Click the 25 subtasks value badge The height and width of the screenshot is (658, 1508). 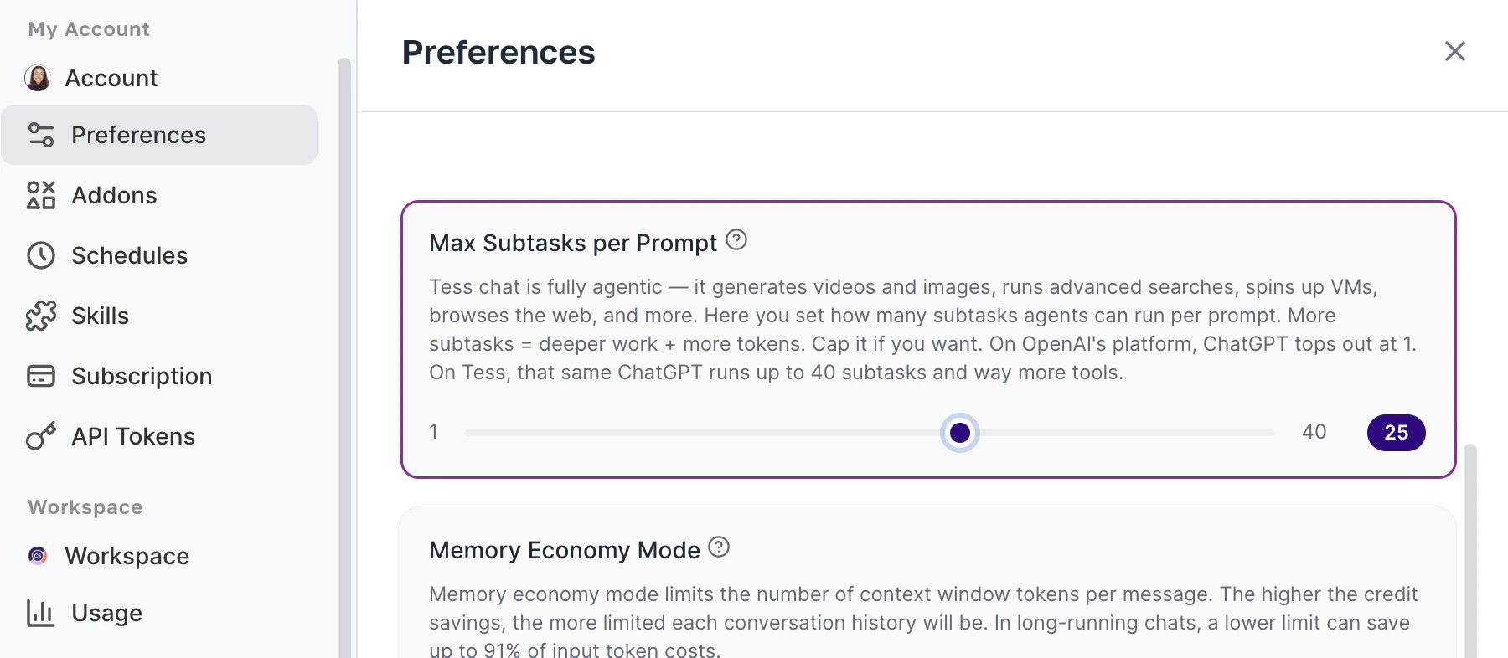(1396, 433)
